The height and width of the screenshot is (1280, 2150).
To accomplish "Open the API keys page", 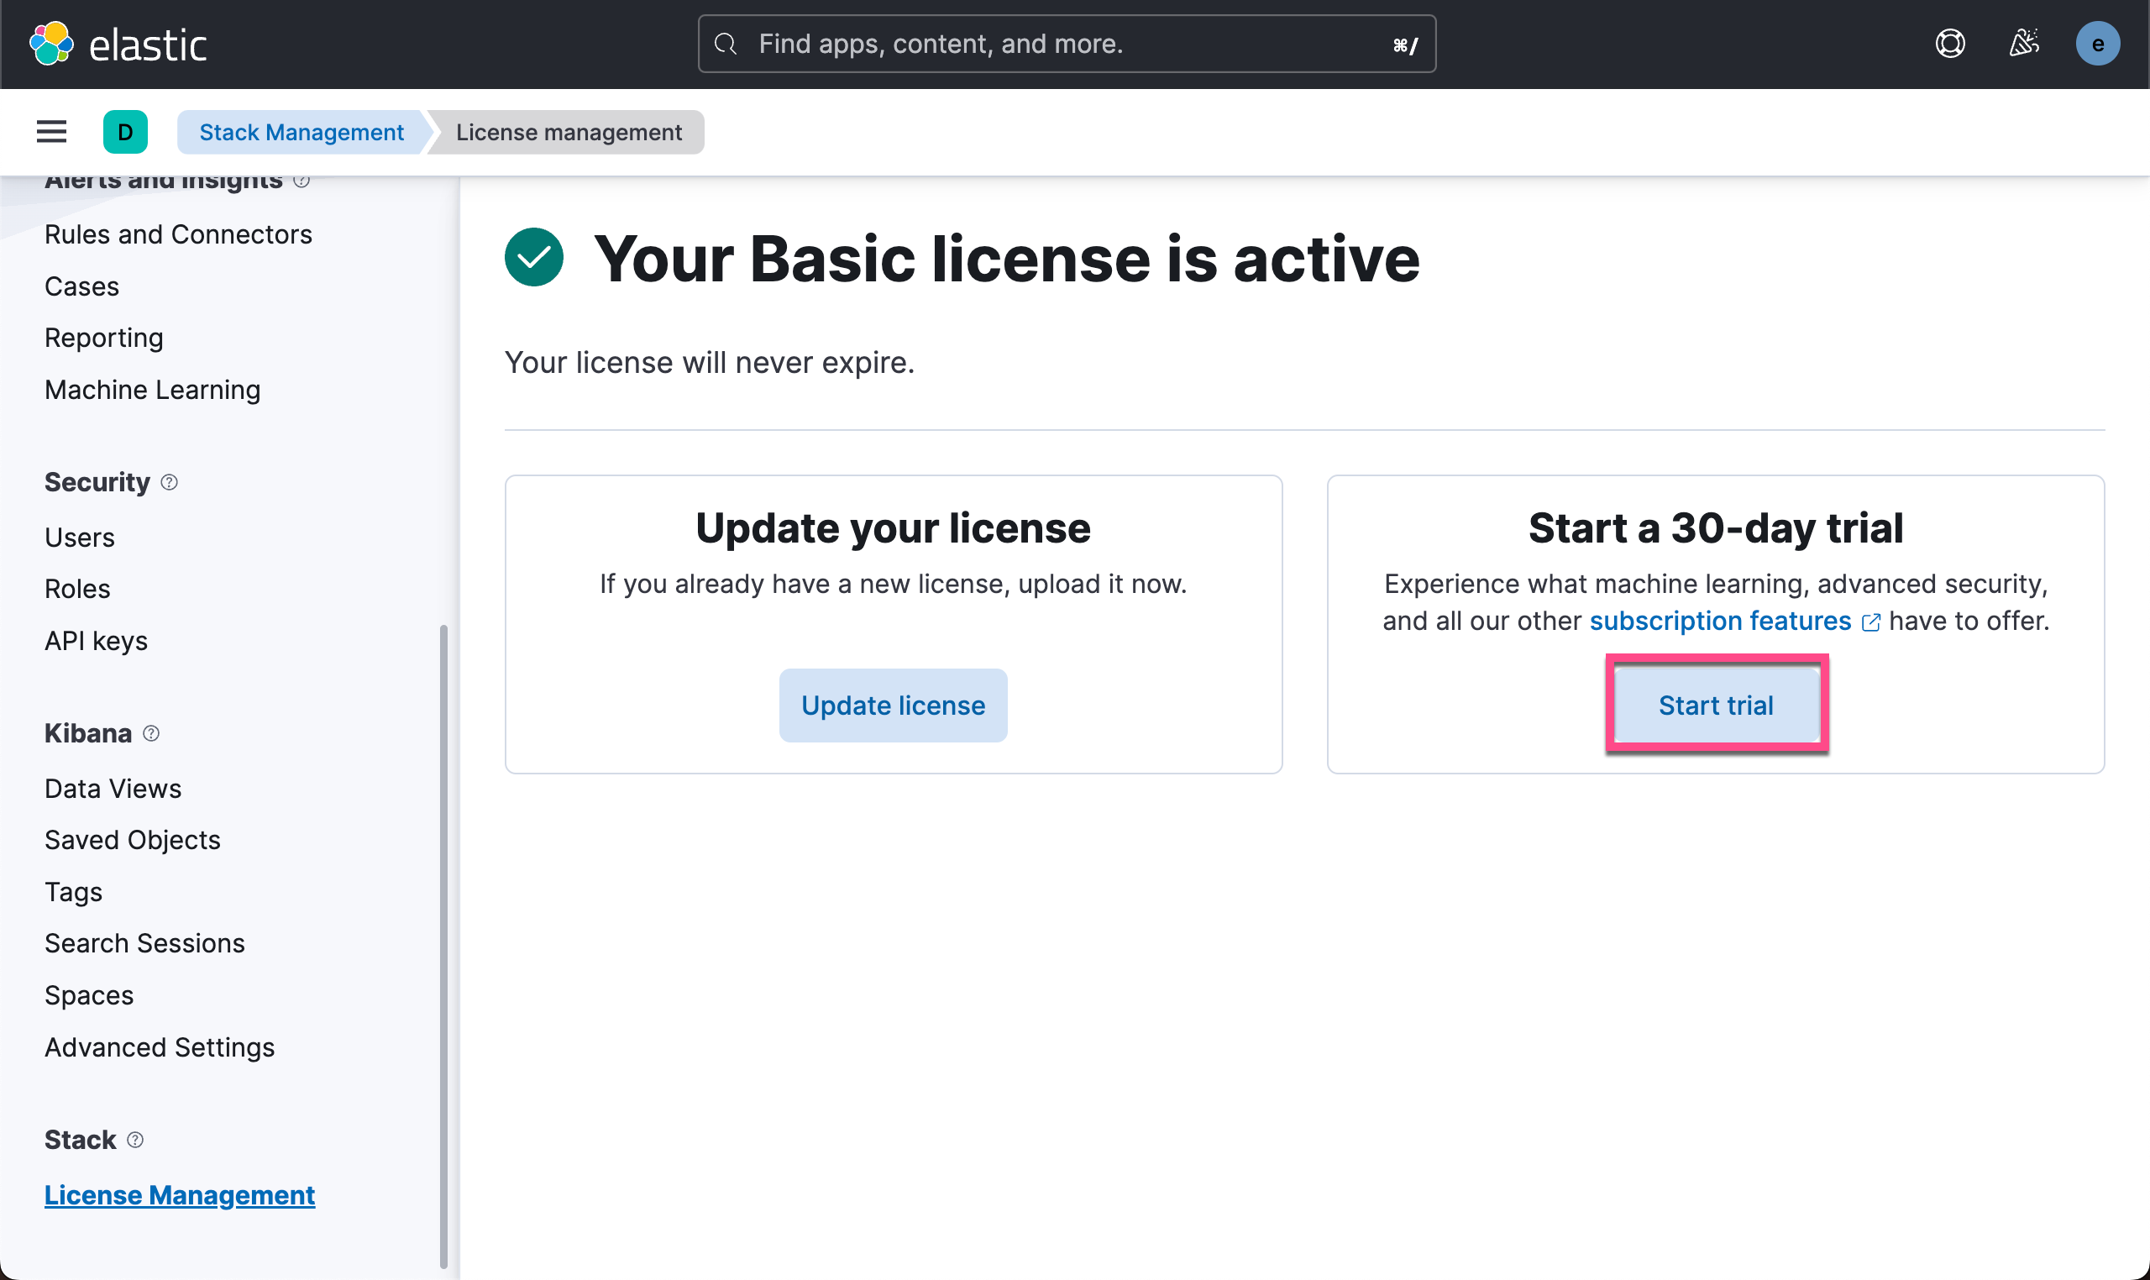I will 96,641.
